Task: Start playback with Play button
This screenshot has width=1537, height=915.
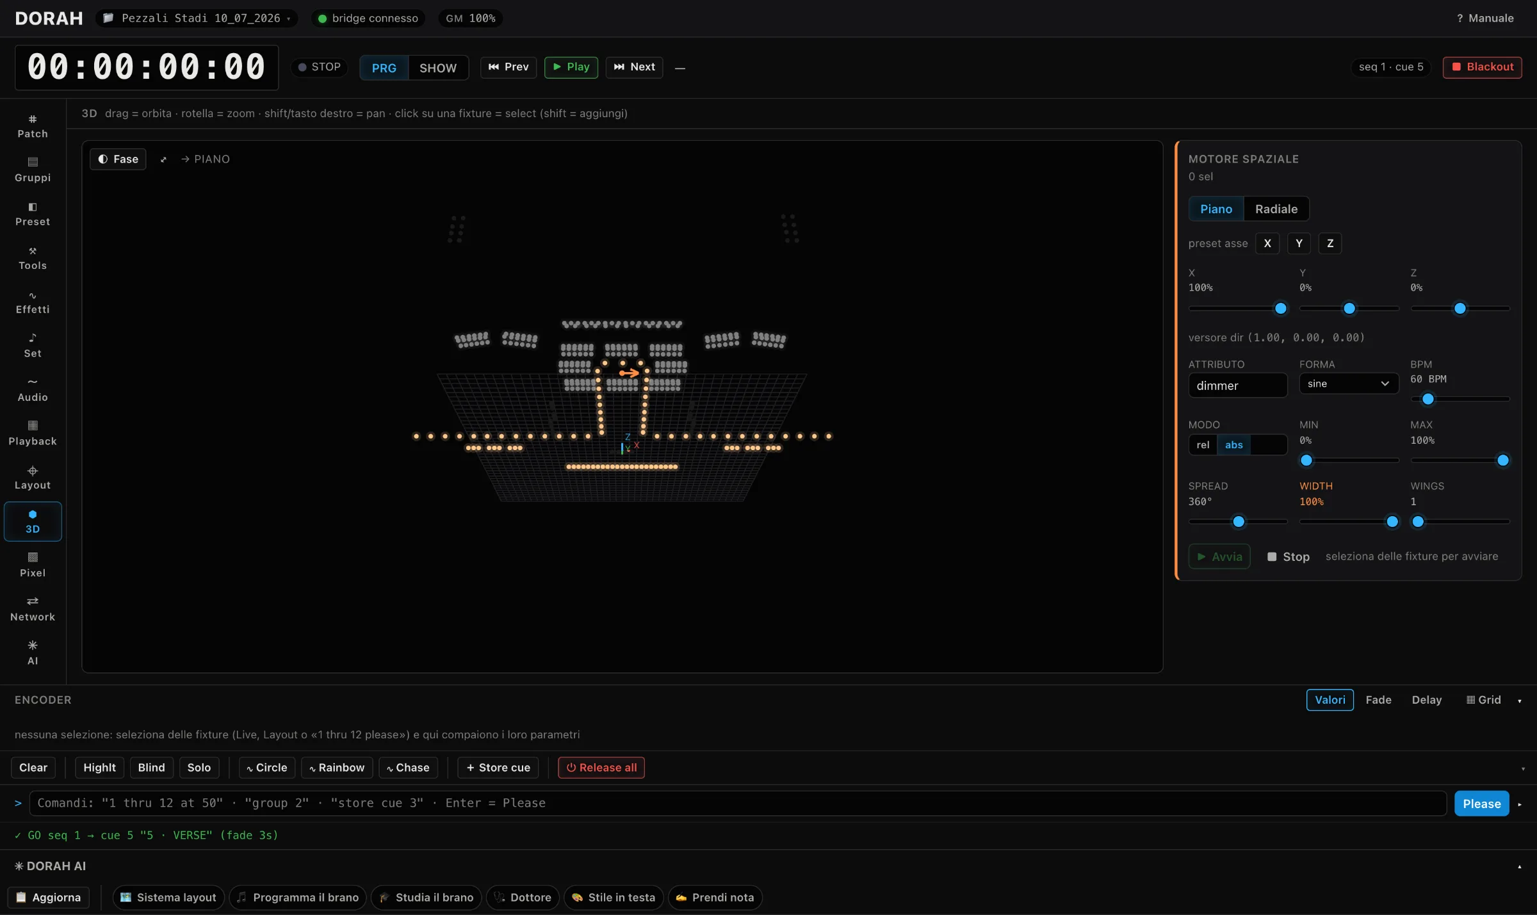Action: [571, 67]
